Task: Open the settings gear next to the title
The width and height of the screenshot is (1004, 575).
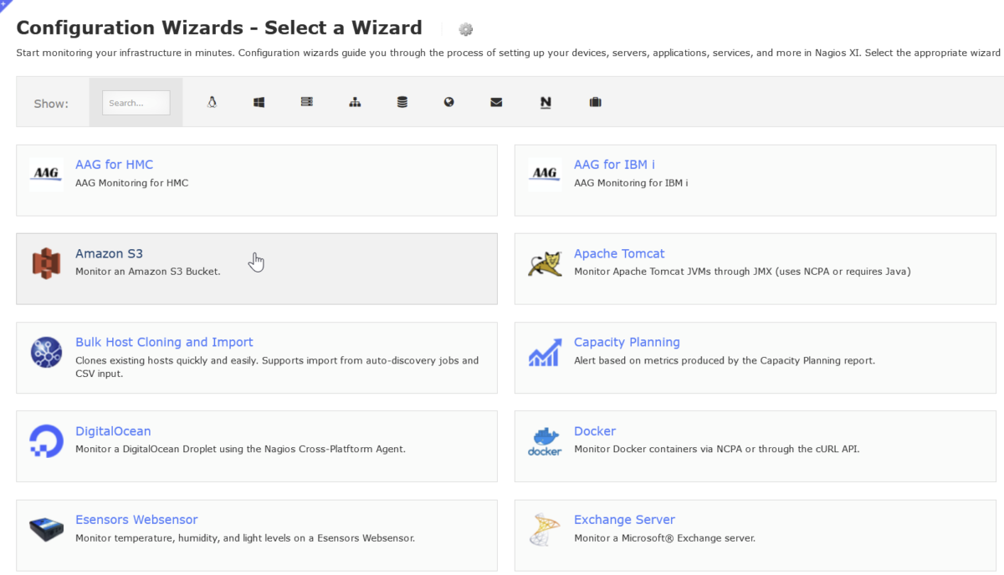Action: coord(465,28)
